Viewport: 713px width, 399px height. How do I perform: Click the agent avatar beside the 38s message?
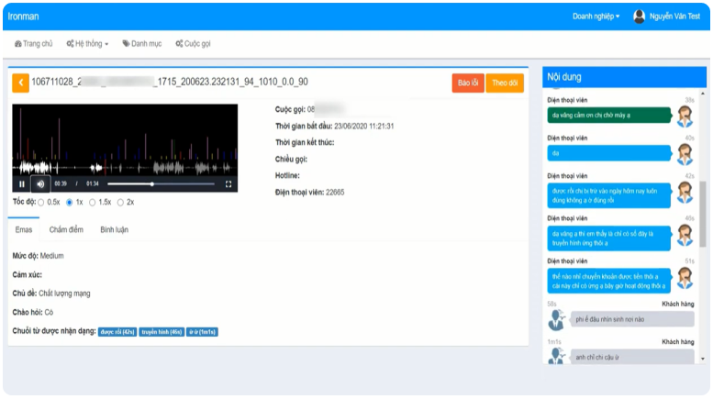[685, 116]
